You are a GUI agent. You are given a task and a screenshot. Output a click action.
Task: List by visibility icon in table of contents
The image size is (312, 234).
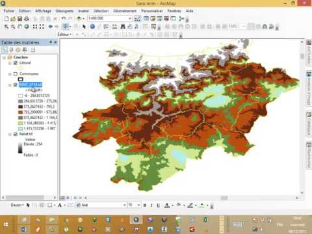[x=18, y=50]
